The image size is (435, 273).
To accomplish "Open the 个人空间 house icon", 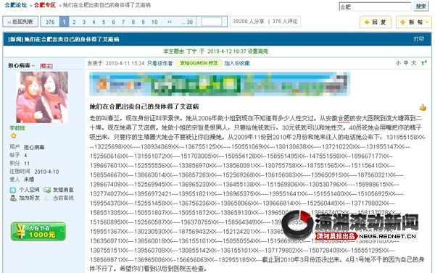I will pyautogui.click(x=13, y=190).
